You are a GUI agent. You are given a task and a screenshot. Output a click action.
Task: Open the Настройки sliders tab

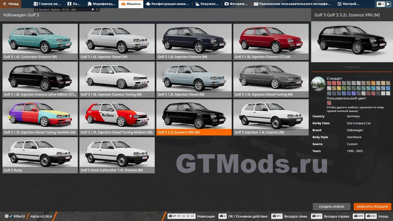[348, 4]
